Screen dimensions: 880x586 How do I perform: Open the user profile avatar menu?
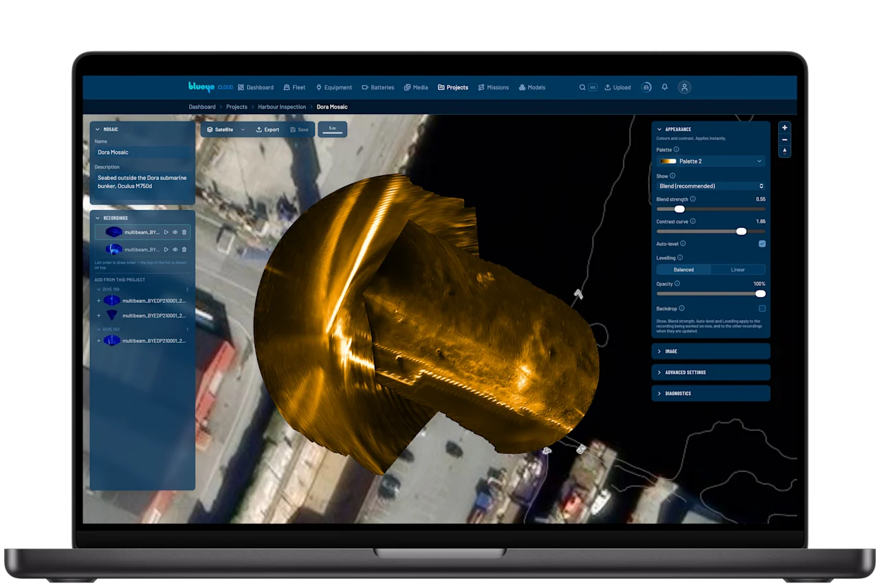click(x=684, y=87)
